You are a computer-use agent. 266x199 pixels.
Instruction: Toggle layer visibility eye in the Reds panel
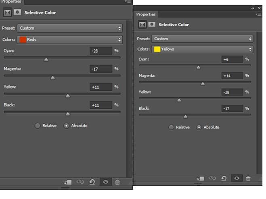point(105,182)
